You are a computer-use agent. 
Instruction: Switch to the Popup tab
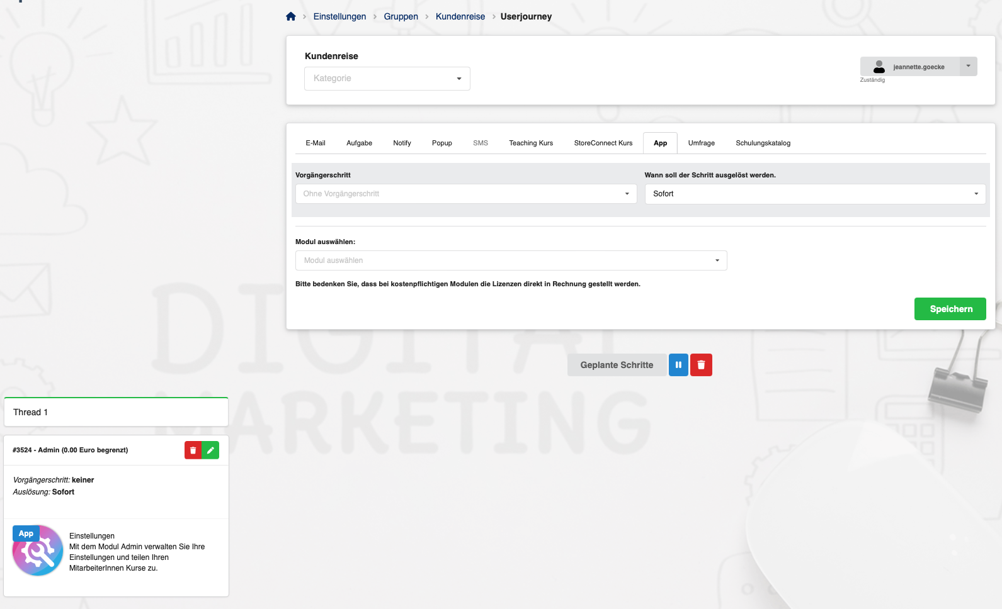(442, 143)
